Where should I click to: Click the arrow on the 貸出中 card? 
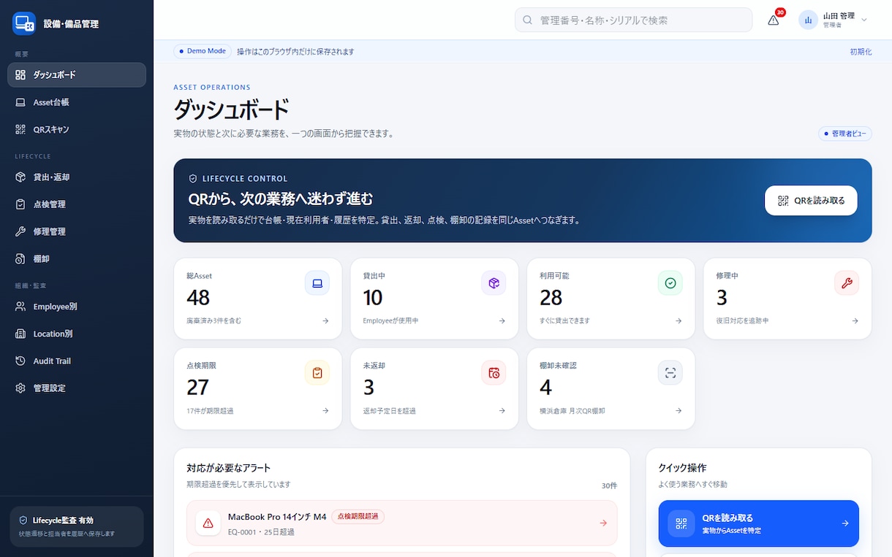[502, 320]
